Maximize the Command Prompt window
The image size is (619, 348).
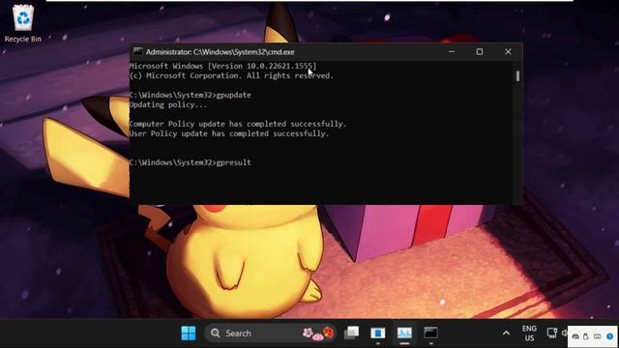point(480,51)
